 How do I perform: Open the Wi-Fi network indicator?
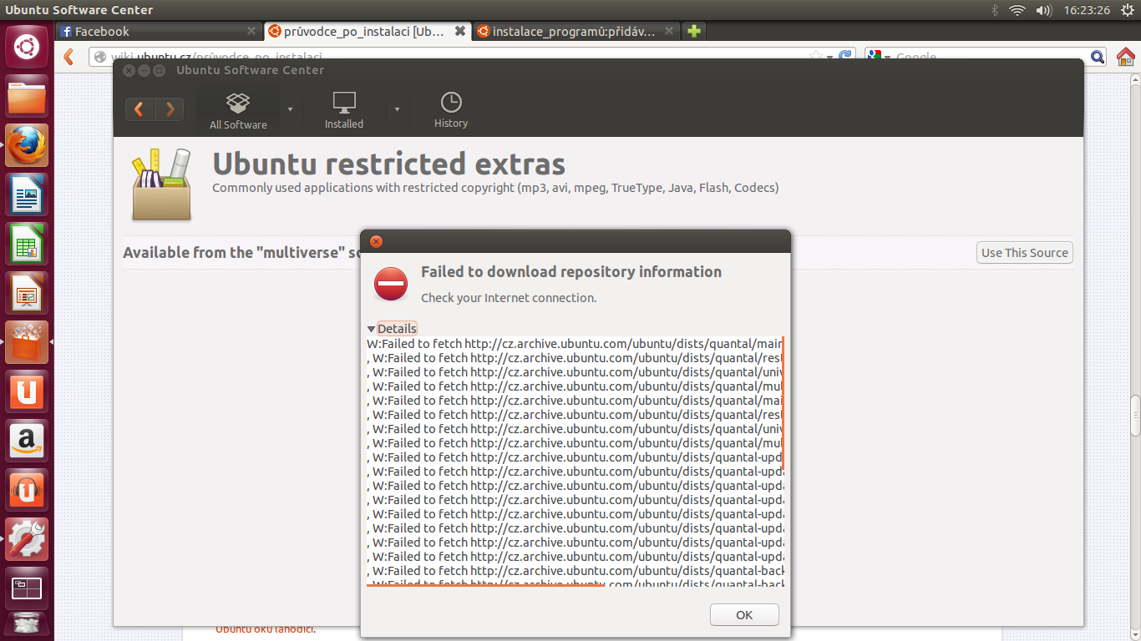coord(1017,10)
